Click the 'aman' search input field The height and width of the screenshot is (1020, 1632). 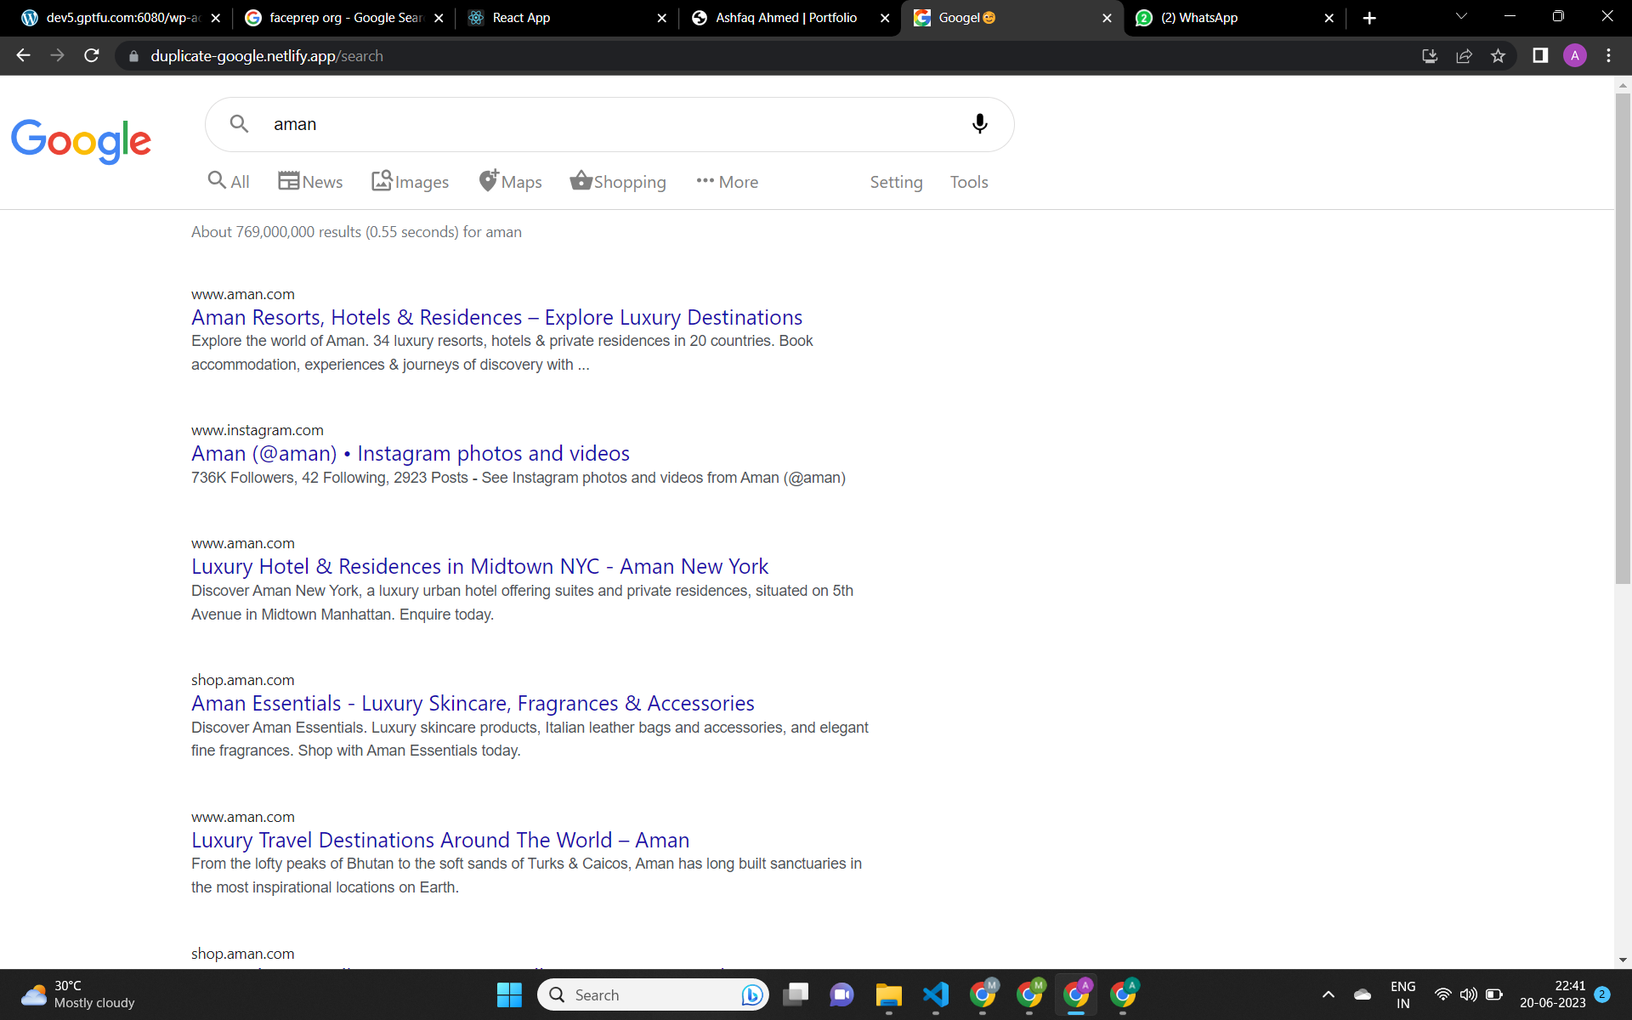click(x=609, y=124)
